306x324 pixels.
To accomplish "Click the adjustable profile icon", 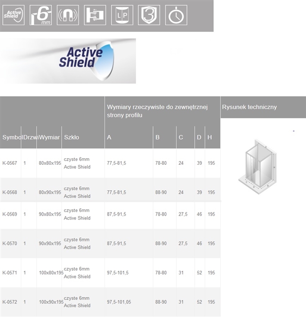I will coord(95,15).
